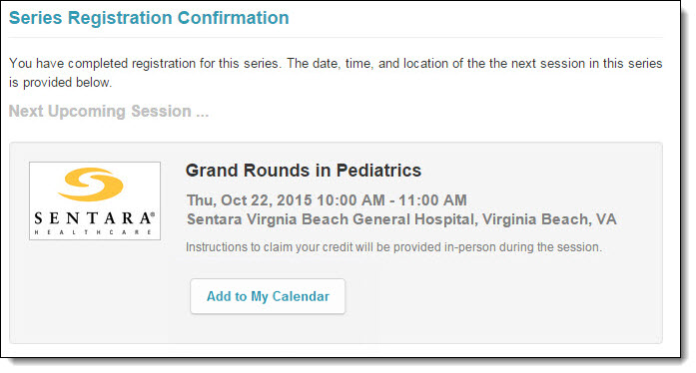Click the HEALTHCARE subtext under the SENTARA logo
The height and width of the screenshot is (373, 696).
click(93, 232)
